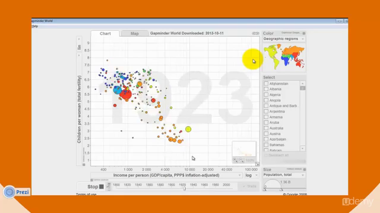Tick the Armenia checkbox

coord(266,117)
